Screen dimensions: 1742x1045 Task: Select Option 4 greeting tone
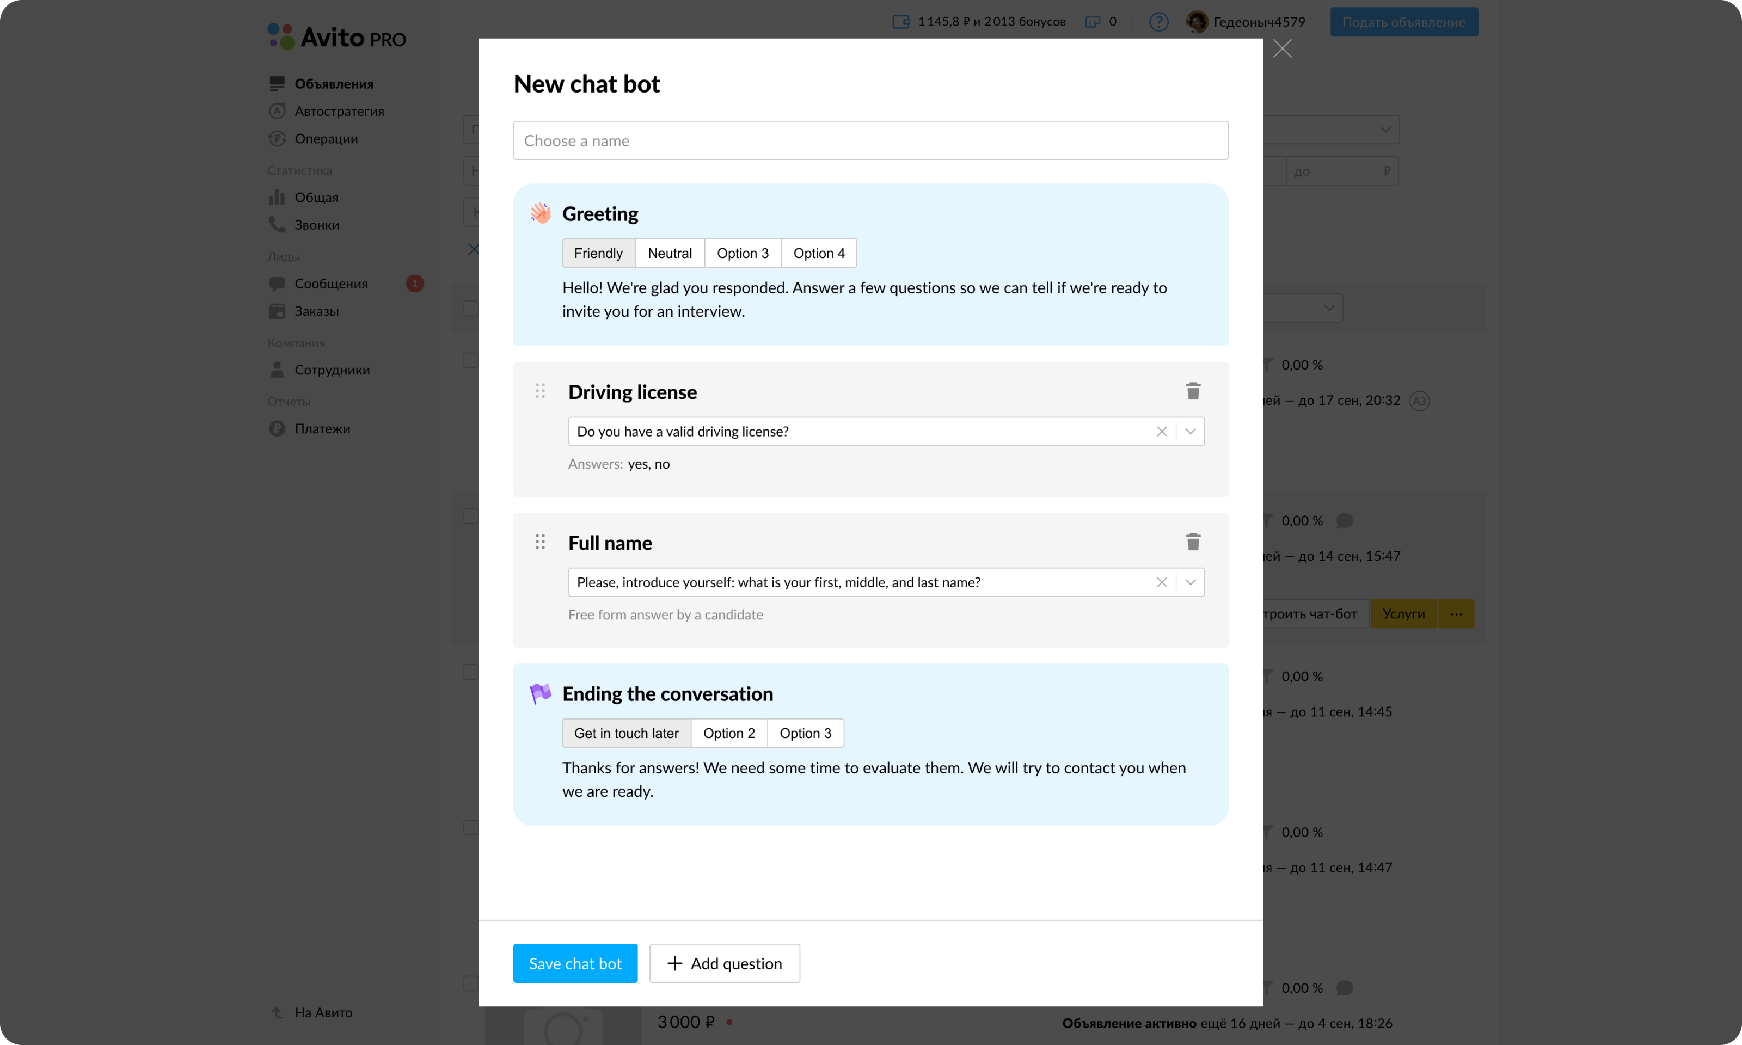(818, 253)
